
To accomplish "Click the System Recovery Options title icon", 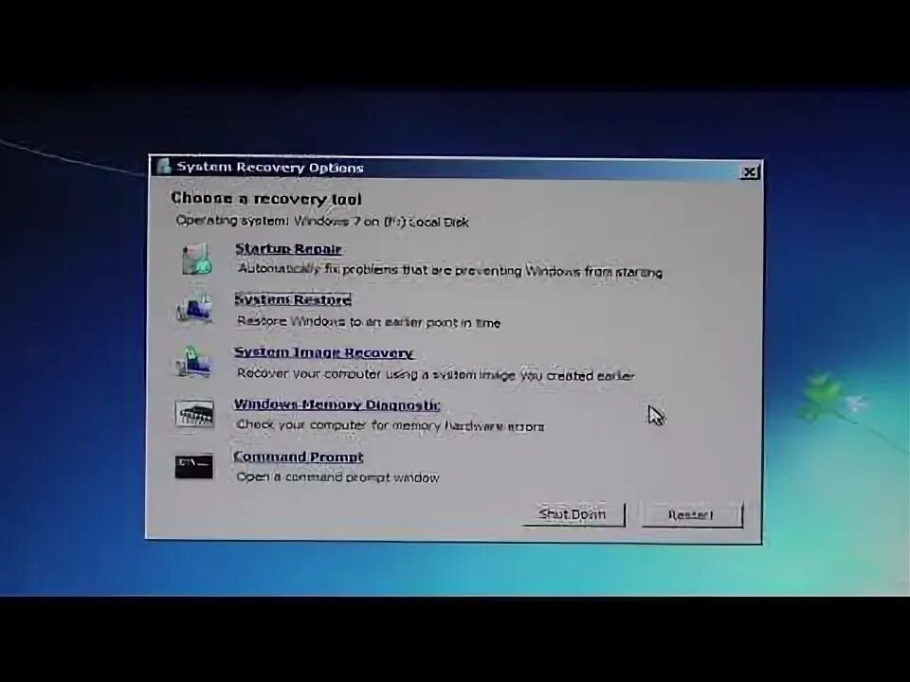I will (x=164, y=167).
